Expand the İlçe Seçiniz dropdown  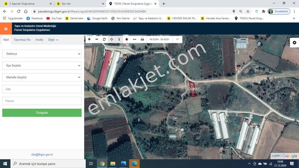click(42, 66)
